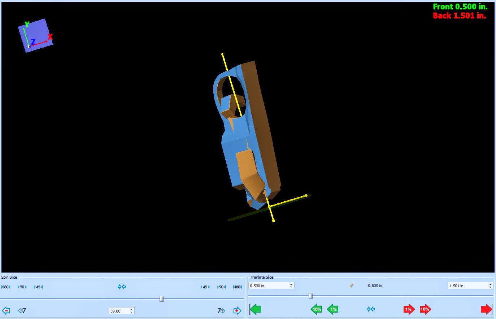Click the spin angle stepper showing 59.00
The width and height of the screenshot is (496, 319).
pos(122,311)
